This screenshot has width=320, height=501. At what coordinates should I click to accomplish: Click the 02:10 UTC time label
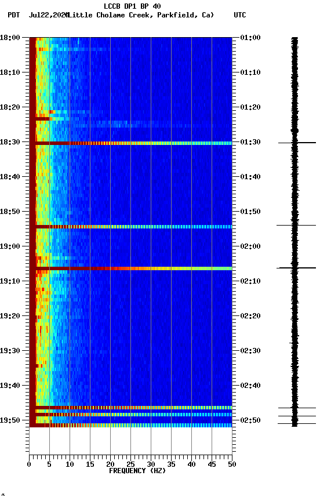[x=250, y=281]
